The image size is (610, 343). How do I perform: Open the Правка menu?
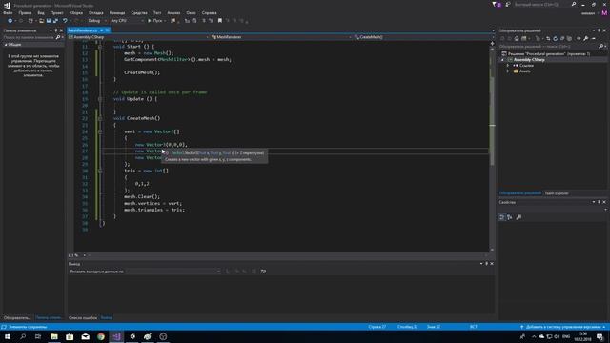click(x=25, y=12)
